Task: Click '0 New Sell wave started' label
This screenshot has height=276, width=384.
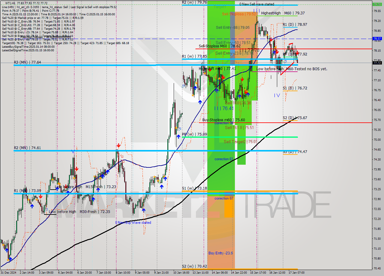Action: coord(256,4)
